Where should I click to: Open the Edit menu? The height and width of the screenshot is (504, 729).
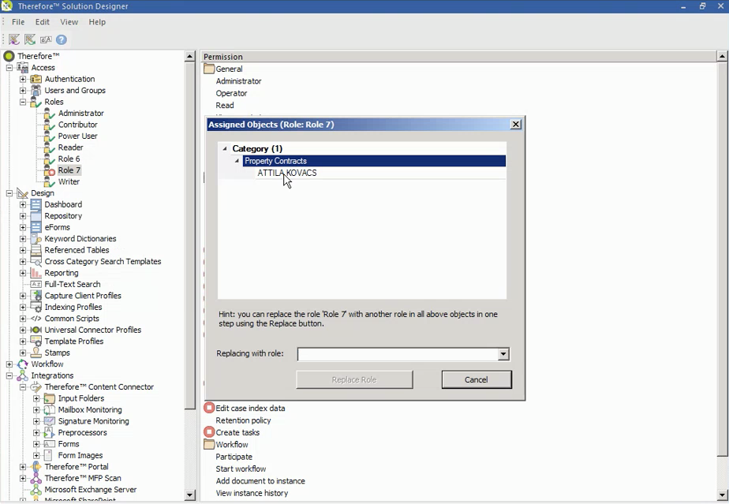pyautogui.click(x=42, y=21)
